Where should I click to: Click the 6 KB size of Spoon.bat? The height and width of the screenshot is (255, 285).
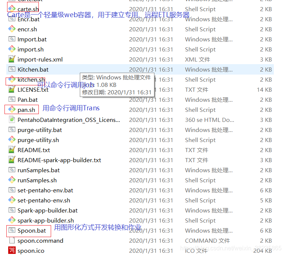(266, 231)
